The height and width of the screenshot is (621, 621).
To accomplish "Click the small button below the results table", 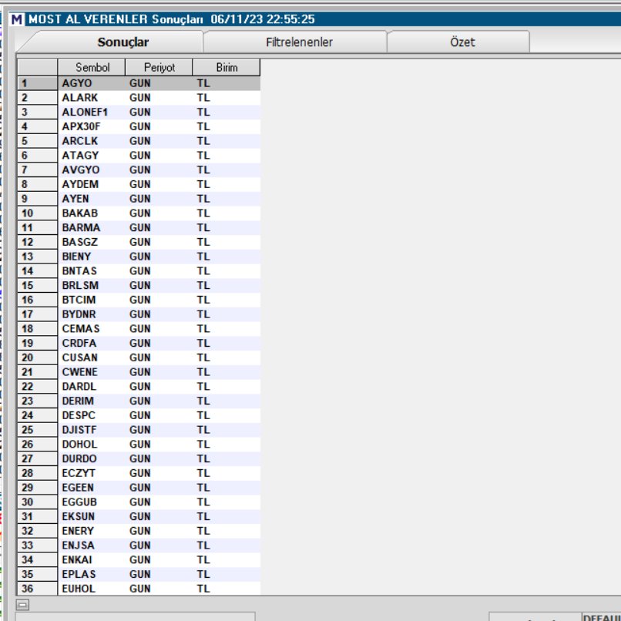I will click(22, 605).
